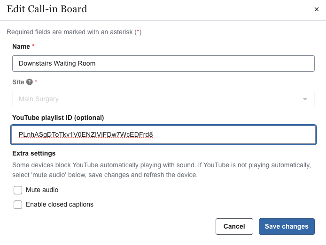Click the required fields asterisk note
Image resolution: width=326 pixels, height=245 pixels.
pyautogui.click(x=74, y=32)
